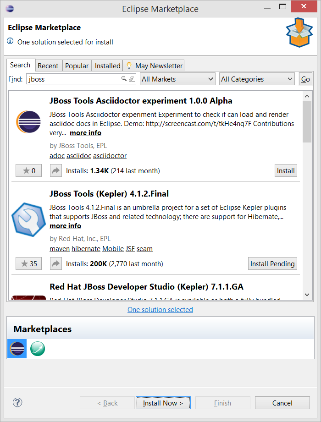The height and width of the screenshot is (422, 321).
Task: Open help with the question mark icon
Action: pos(17,403)
